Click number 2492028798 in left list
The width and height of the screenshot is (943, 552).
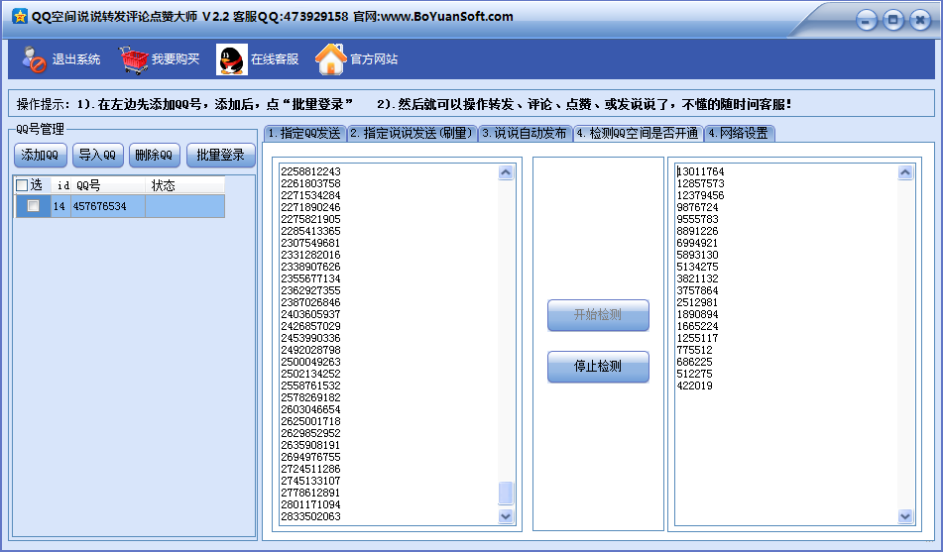(x=310, y=350)
